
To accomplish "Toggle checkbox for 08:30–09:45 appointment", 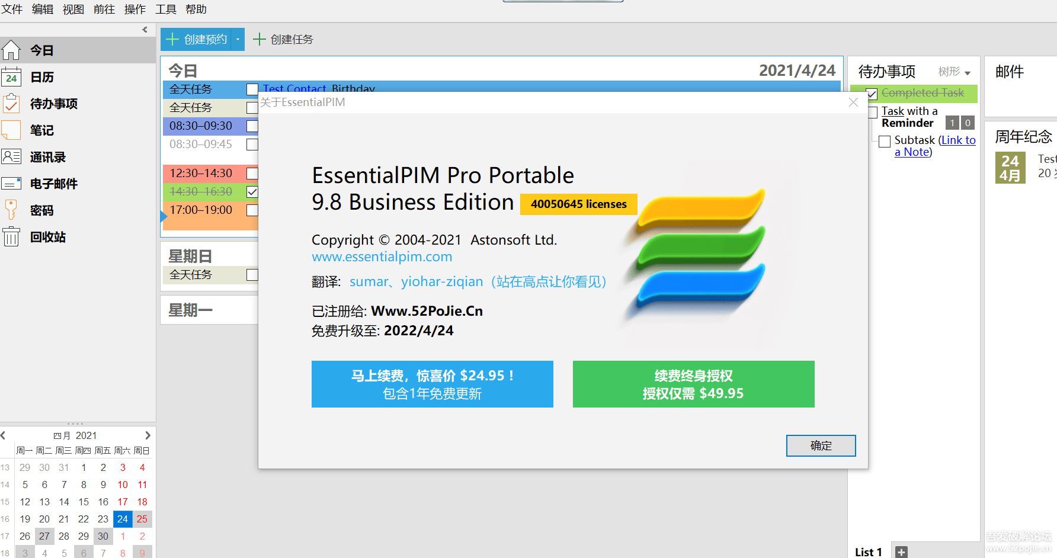I will pyautogui.click(x=252, y=145).
